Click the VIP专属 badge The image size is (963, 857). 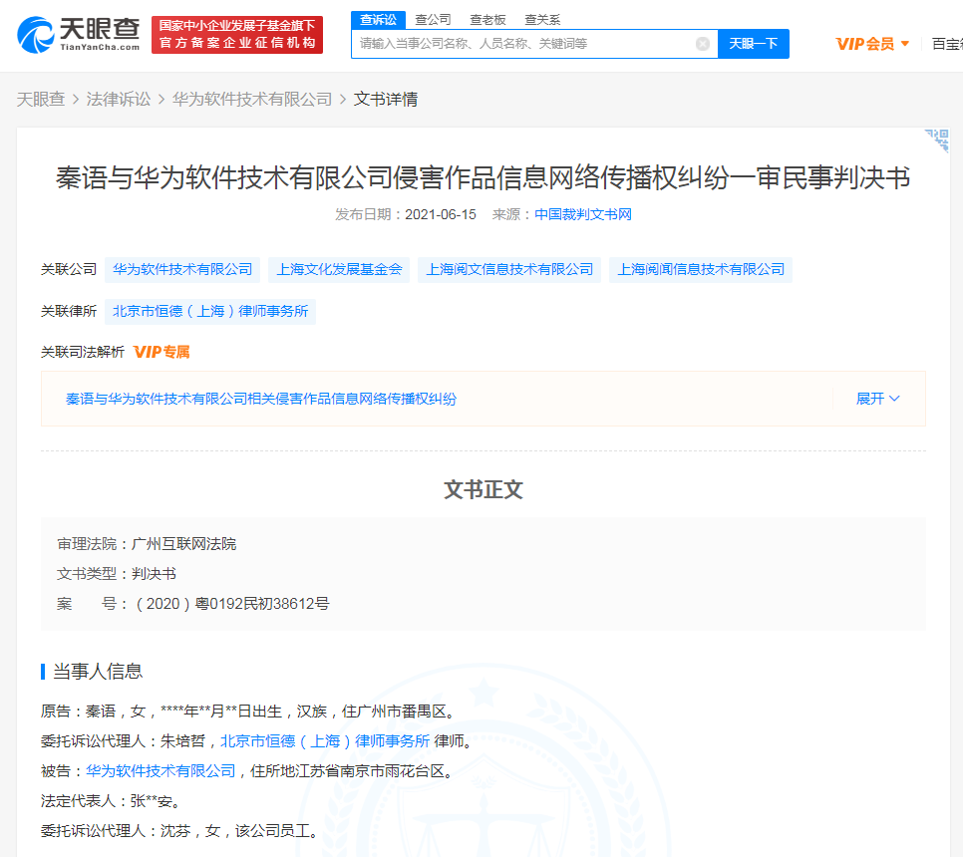coord(161,352)
